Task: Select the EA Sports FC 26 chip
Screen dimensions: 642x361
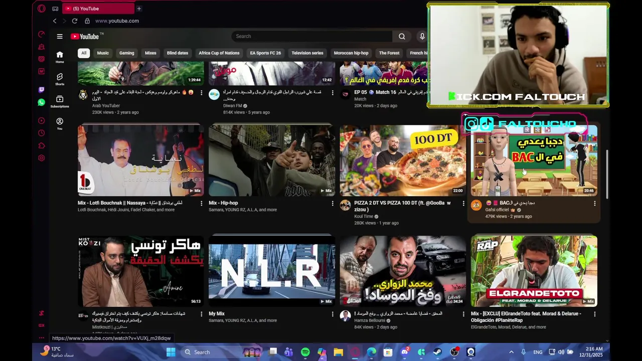Action: click(265, 53)
